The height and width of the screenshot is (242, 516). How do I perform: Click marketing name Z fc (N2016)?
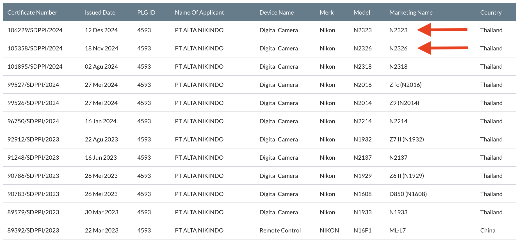click(405, 85)
